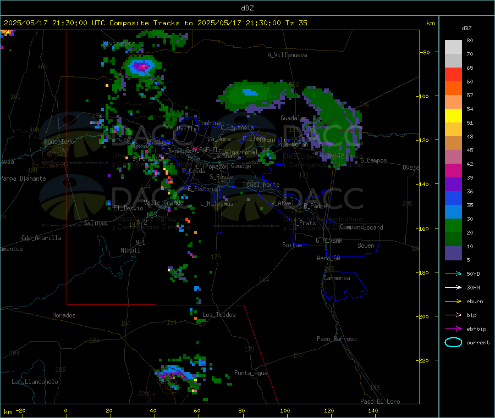Click the Carmensa location label

[337, 278]
